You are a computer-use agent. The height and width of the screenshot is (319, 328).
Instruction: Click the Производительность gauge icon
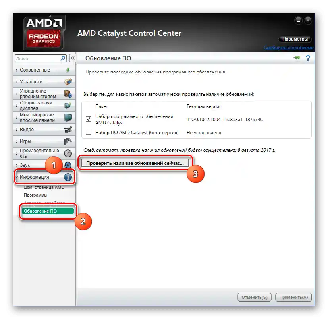pyautogui.click(x=68, y=153)
